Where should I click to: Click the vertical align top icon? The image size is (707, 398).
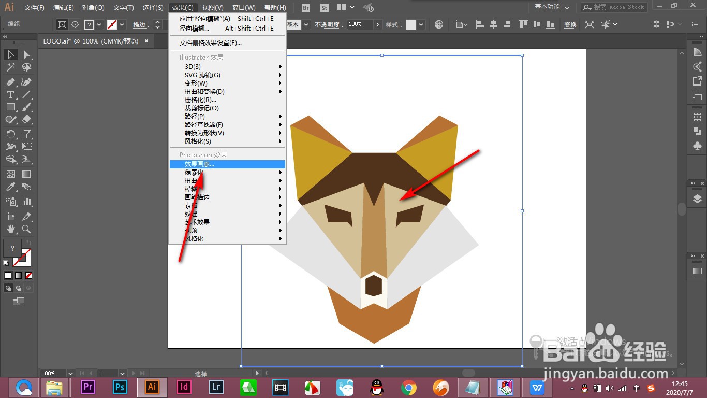[x=524, y=24]
